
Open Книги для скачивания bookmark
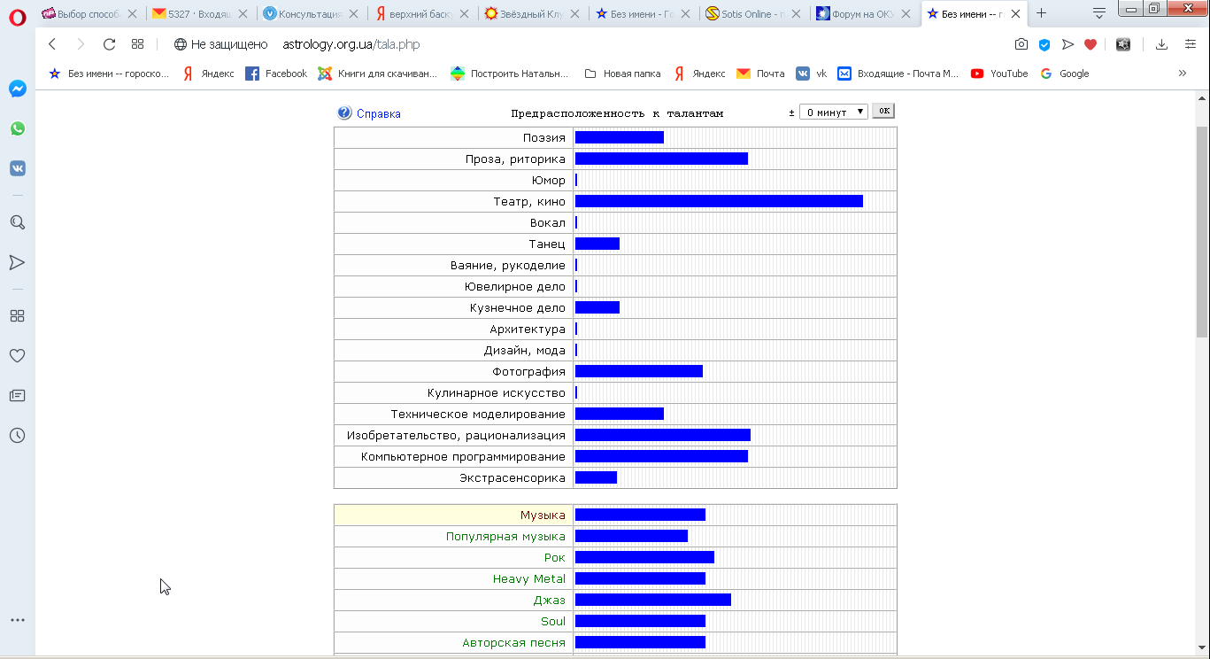pos(378,74)
